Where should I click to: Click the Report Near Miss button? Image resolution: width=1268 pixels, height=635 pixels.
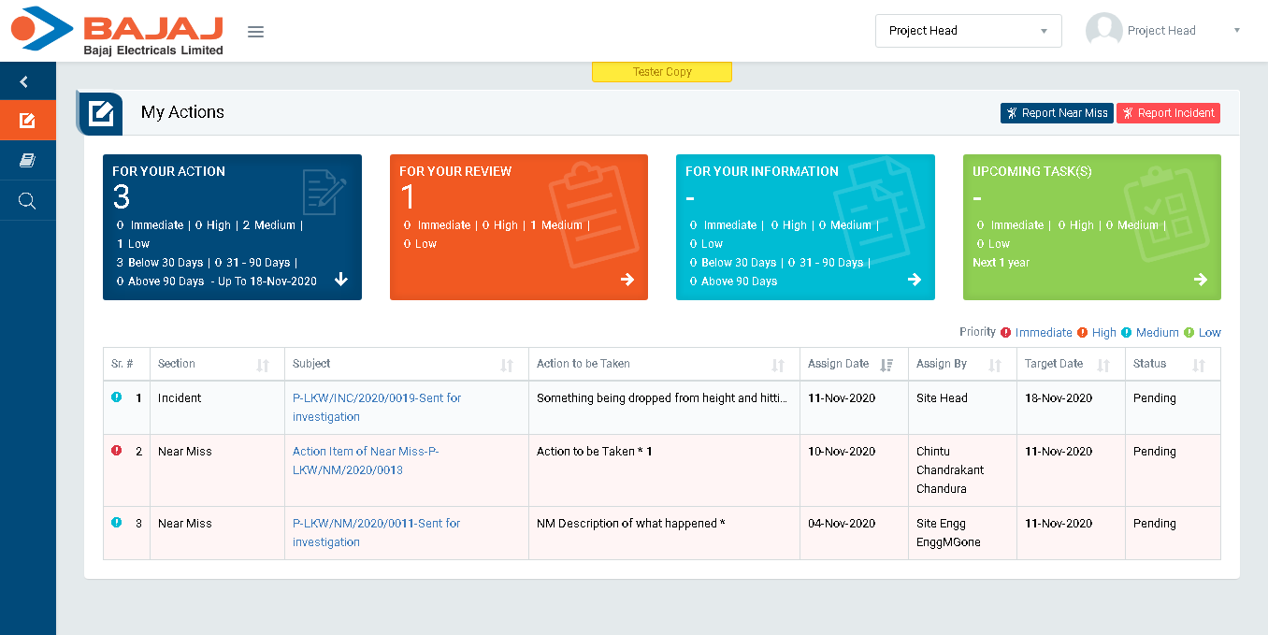(1056, 113)
